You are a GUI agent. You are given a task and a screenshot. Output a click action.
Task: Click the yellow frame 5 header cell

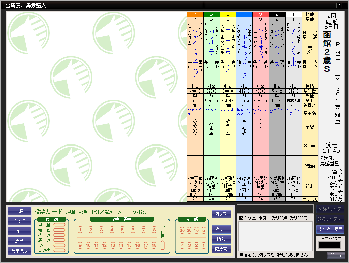(x=228, y=14)
